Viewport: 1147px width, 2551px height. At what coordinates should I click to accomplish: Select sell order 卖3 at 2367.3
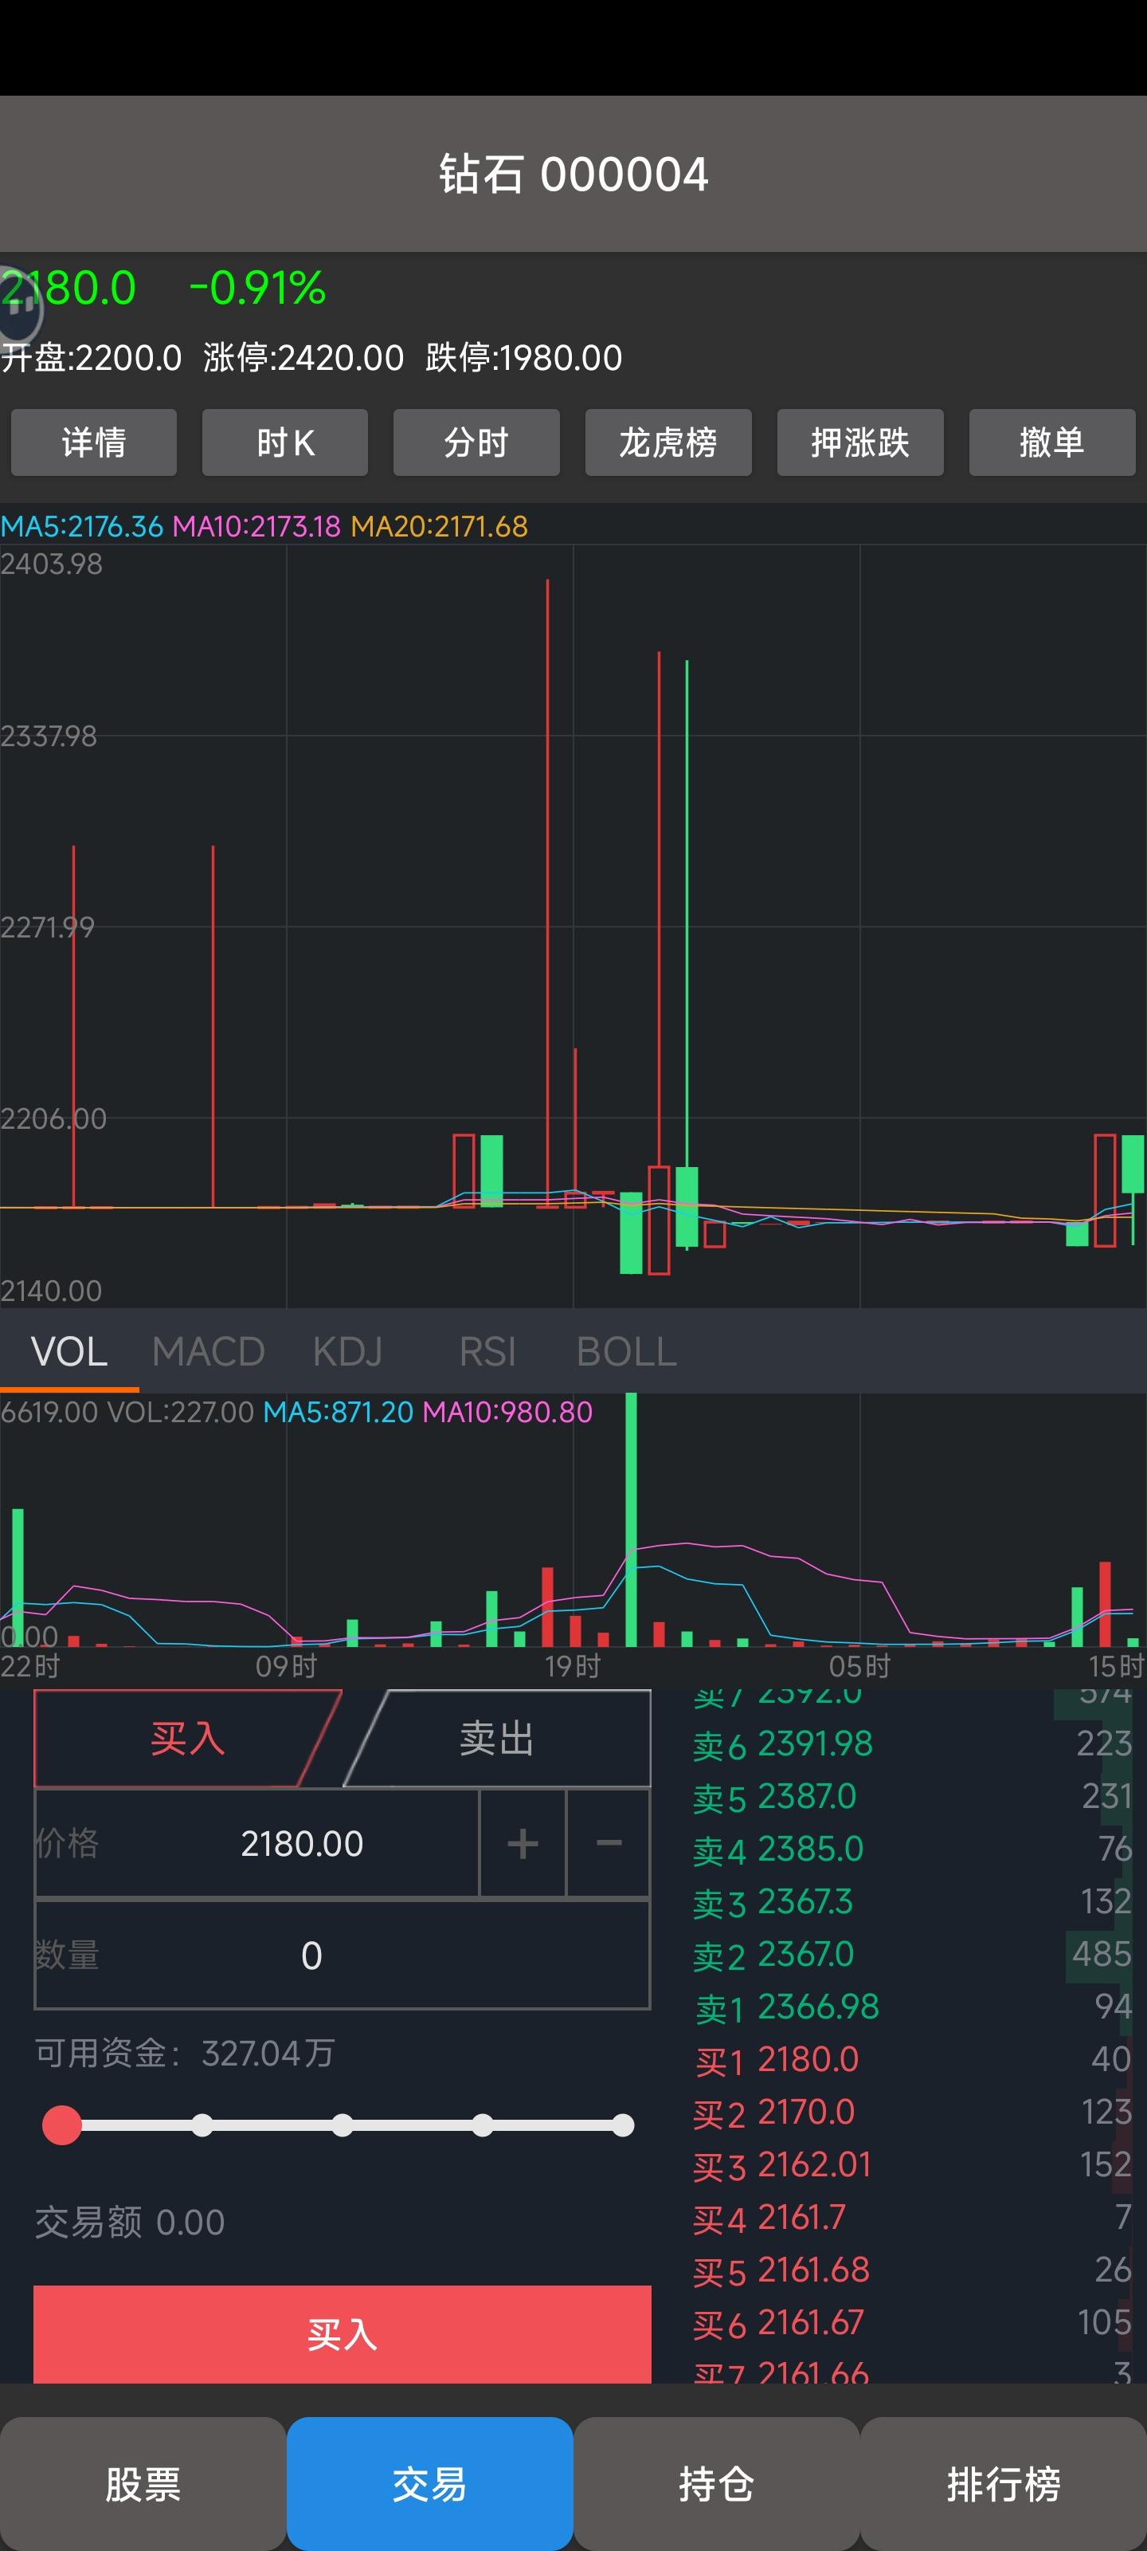point(913,1901)
